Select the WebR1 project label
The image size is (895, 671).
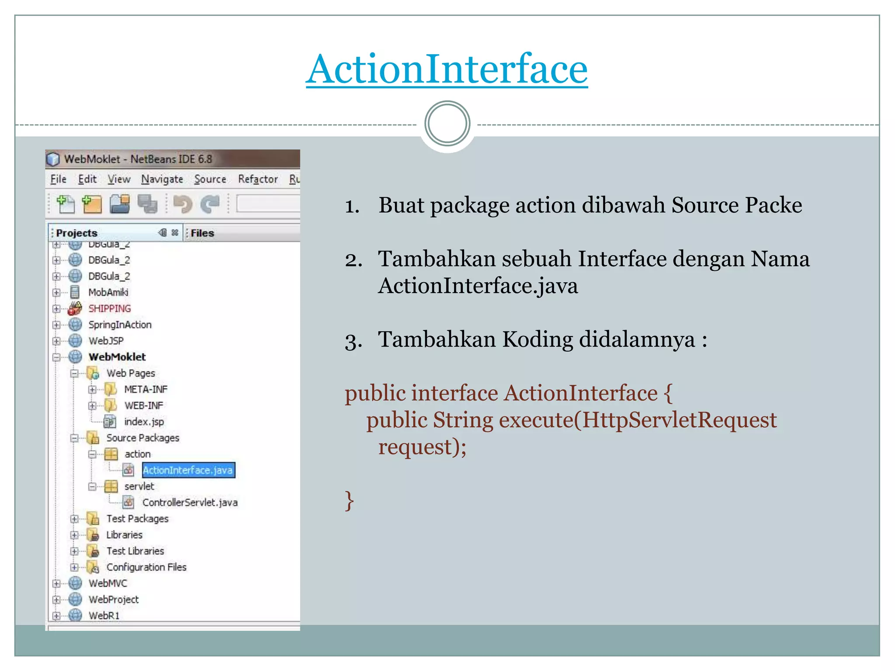pyautogui.click(x=104, y=616)
